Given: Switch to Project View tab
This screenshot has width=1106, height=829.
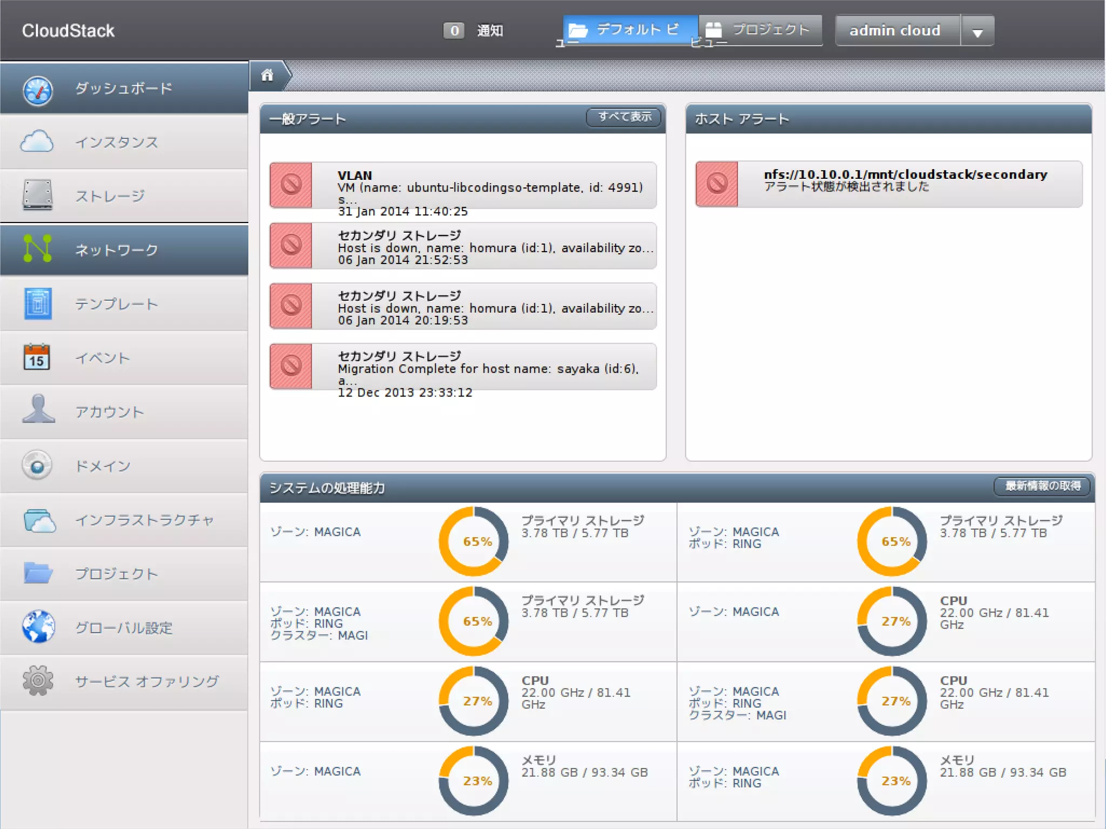Looking at the screenshot, I should pyautogui.click(x=760, y=30).
